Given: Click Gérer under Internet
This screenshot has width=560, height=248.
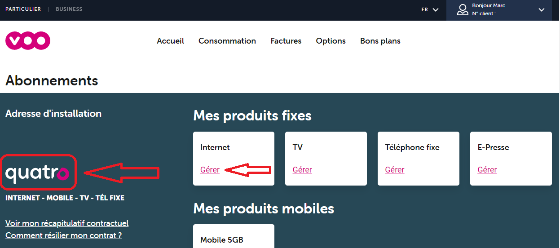Looking at the screenshot, I should click(210, 170).
